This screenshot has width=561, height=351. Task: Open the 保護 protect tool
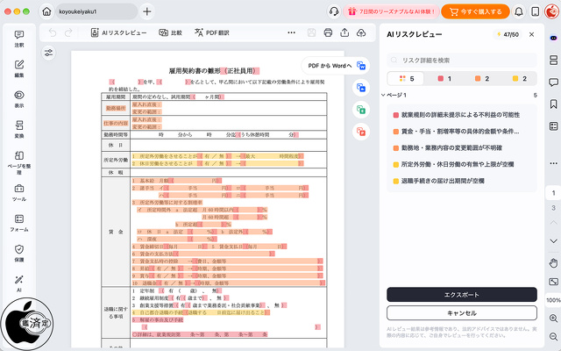click(19, 254)
